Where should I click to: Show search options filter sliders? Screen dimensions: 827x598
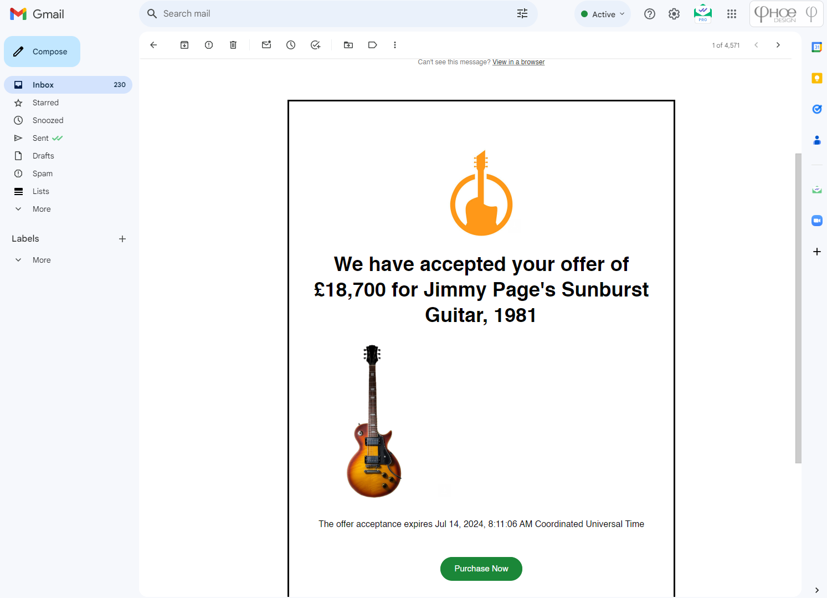click(x=522, y=14)
